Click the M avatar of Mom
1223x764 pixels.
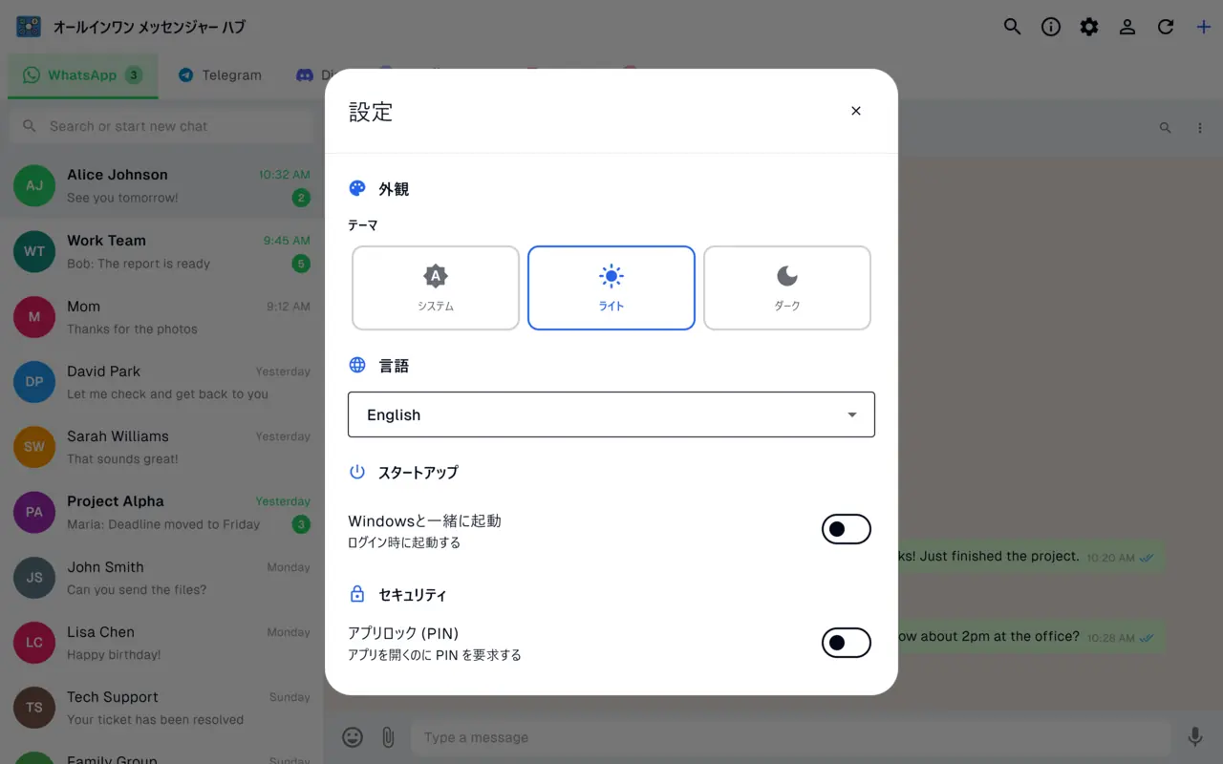[34, 317]
